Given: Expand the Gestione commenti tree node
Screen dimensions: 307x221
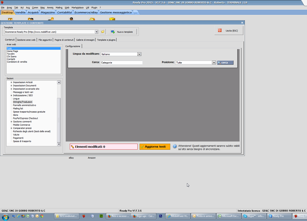Looking at the screenshot, I should pos(11,122).
